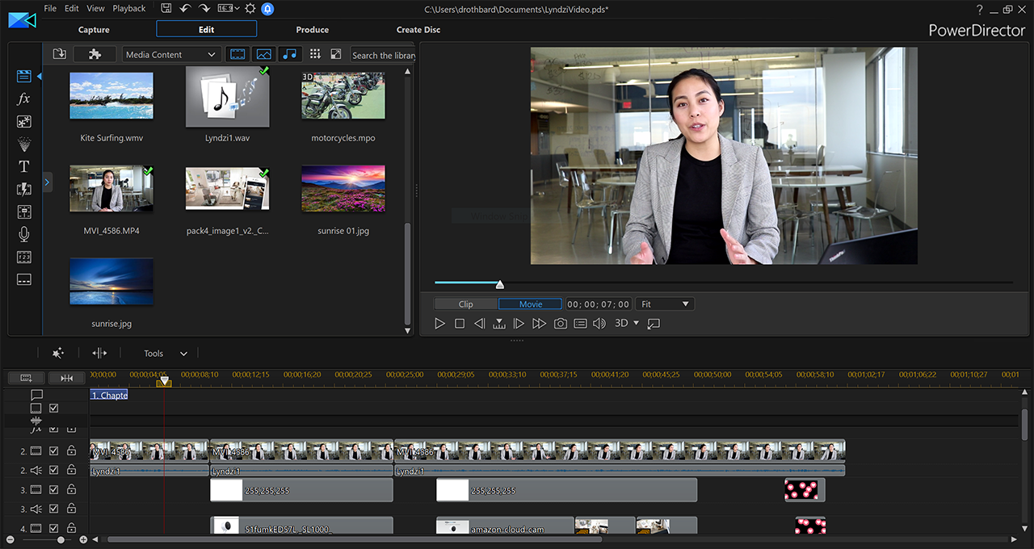Step to the previous frame
Viewport: 1034px width, 549px height.
tap(479, 324)
